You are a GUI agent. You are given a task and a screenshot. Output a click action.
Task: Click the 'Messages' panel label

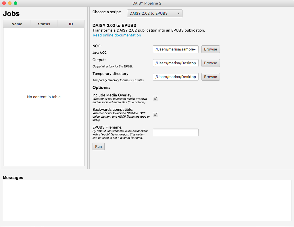[x=13, y=178]
